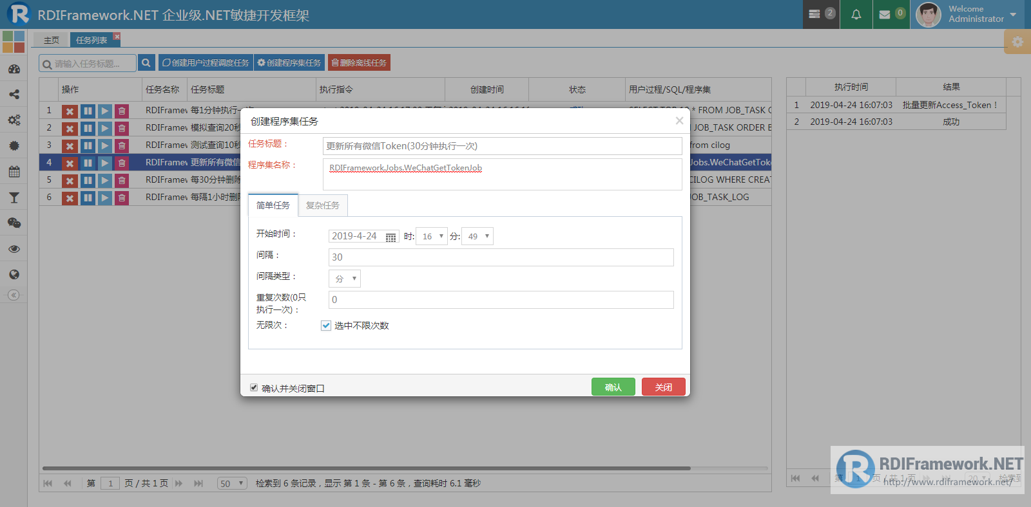Click the red 关闭 button
The width and height of the screenshot is (1031, 507).
[x=664, y=387]
